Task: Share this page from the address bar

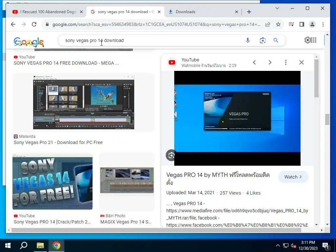Action: point(268,24)
